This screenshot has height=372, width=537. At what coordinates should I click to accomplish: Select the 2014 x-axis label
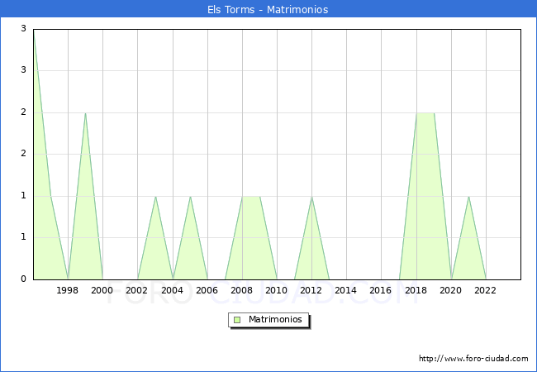pos(346,290)
